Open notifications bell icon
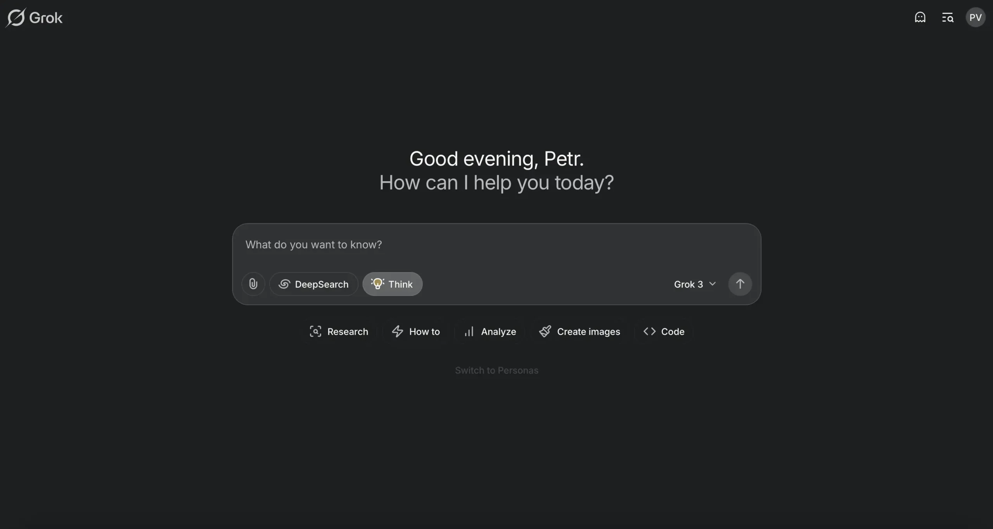Image resolution: width=993 pixels, height=529 pixels. coord(919,17)
